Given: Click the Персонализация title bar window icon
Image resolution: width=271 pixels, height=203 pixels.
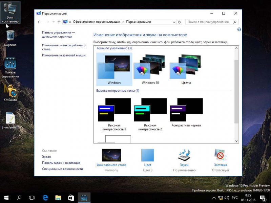Looking at the screenshot, I should pos(39,13).
